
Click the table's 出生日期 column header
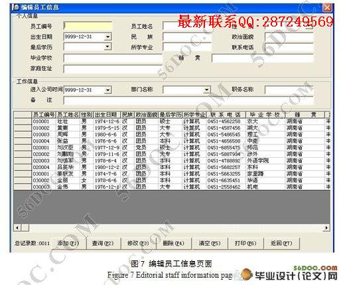tap(107, 115)
